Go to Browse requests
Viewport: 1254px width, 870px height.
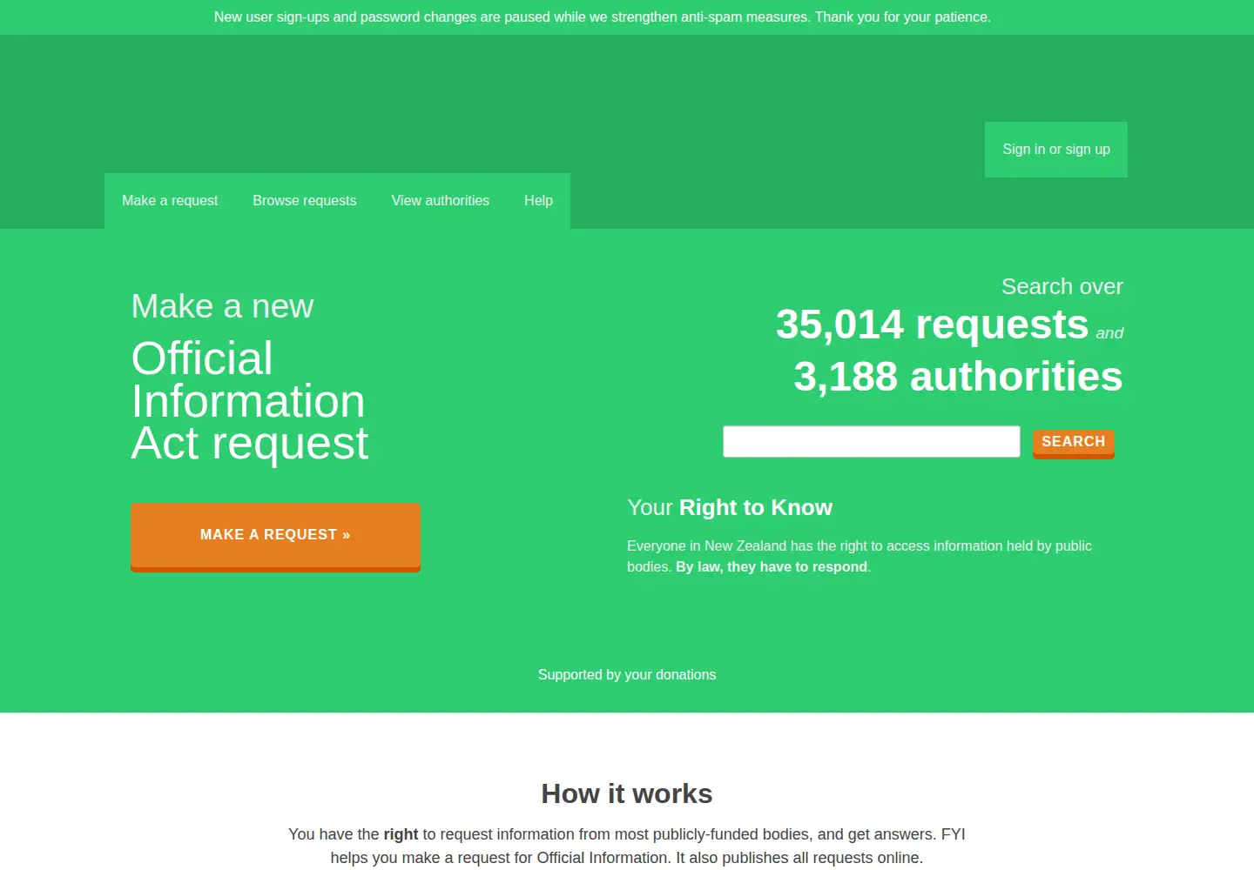click(305, 201)
